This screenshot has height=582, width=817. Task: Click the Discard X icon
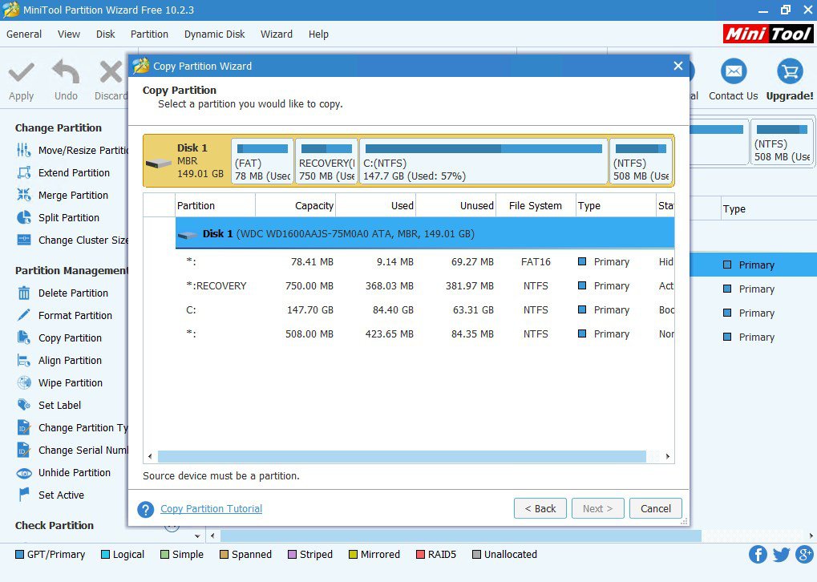point(111,72)
